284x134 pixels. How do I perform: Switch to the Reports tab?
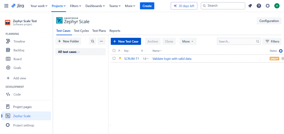[x=115, y=31]
